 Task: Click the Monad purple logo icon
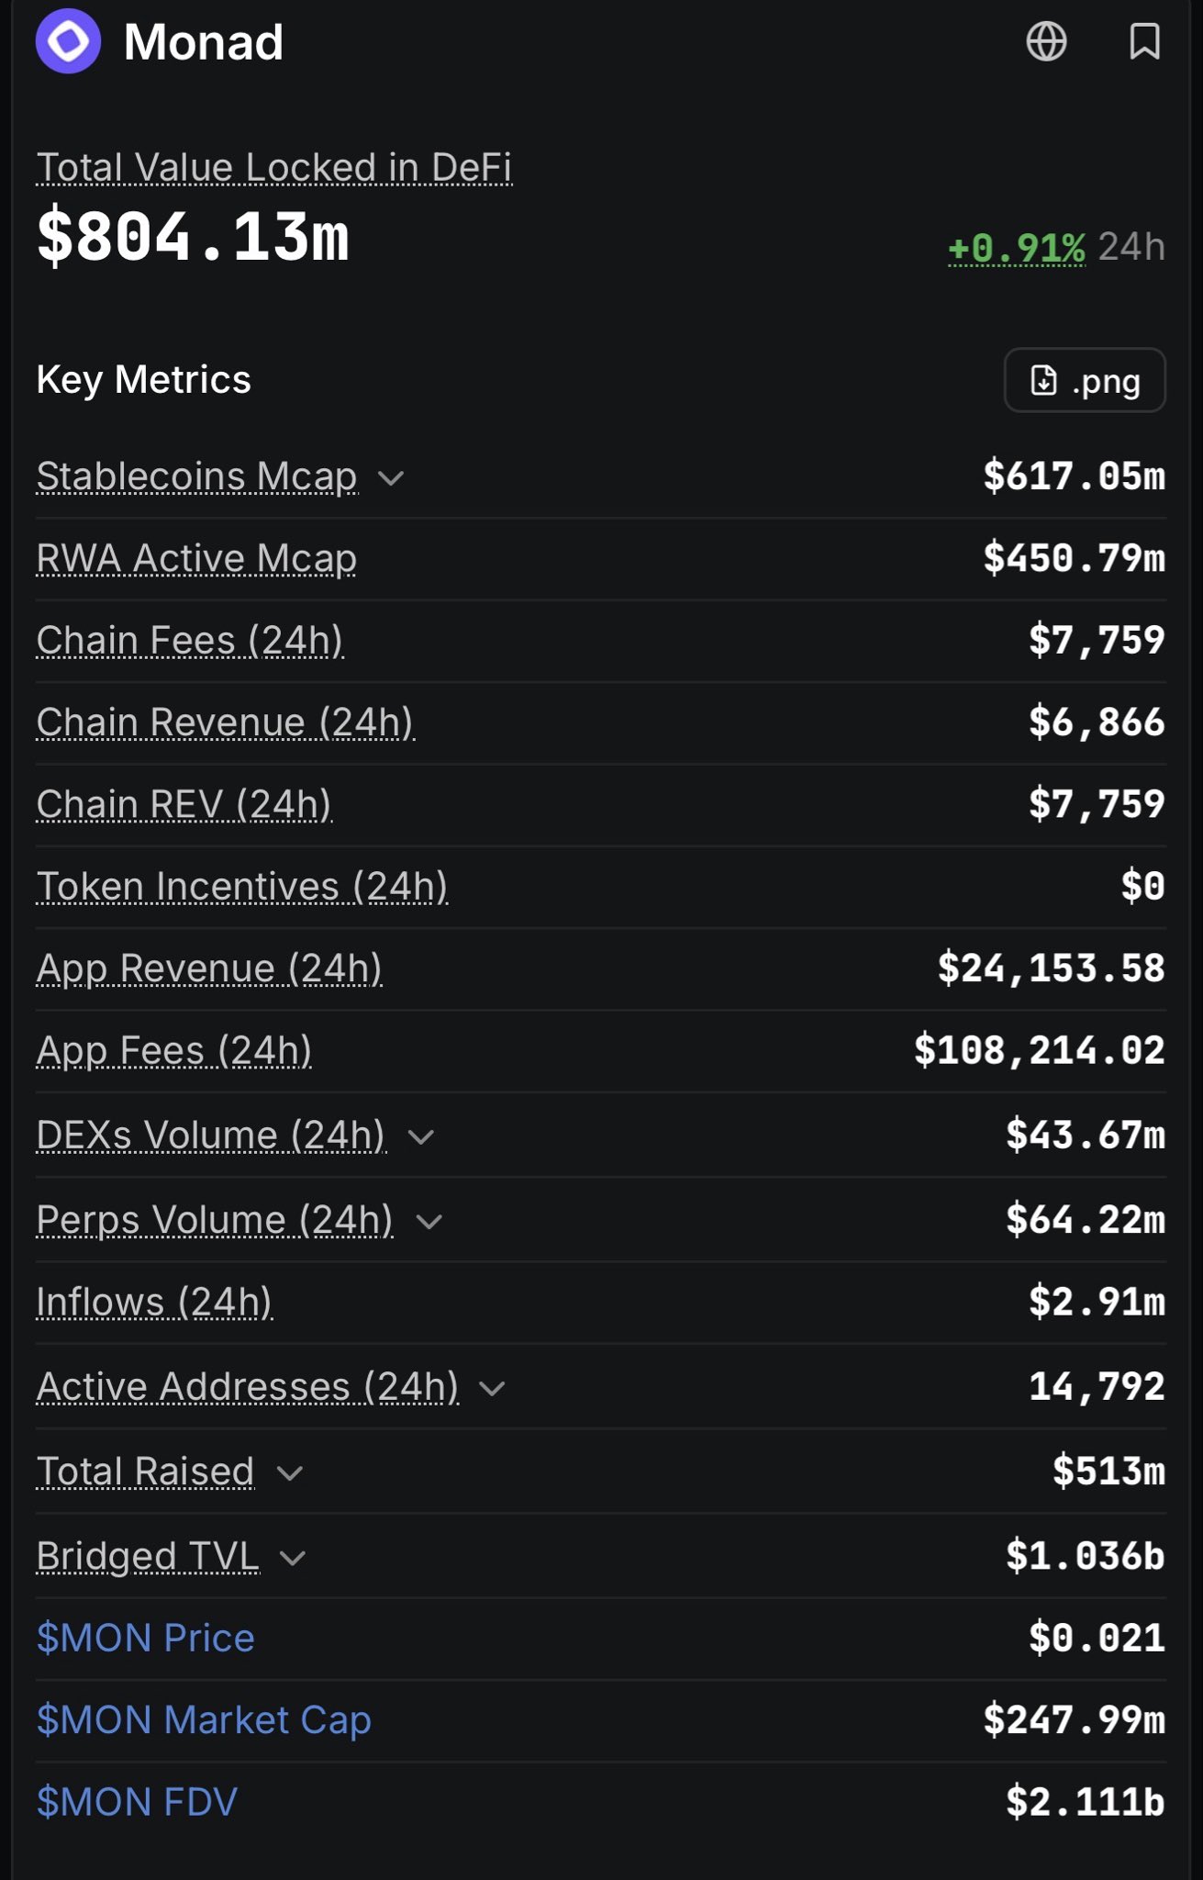point(68,41)
